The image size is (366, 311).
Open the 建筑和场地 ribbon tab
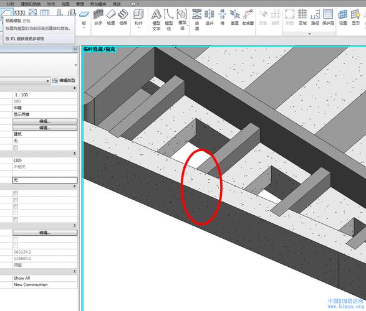click(31, 4)
